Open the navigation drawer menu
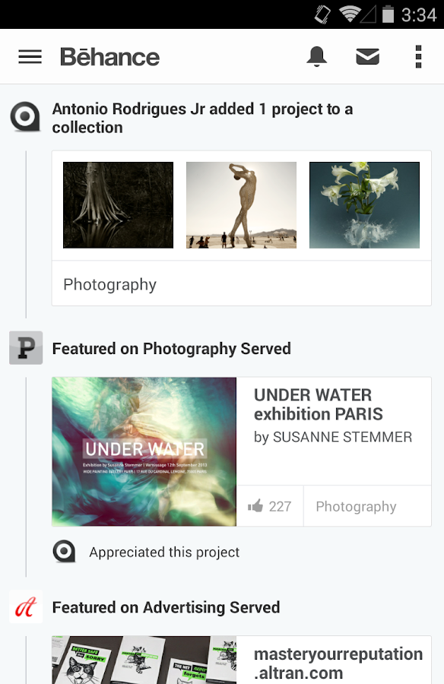The width and height of the screenshot is (444, 684). tap(29, 55)
